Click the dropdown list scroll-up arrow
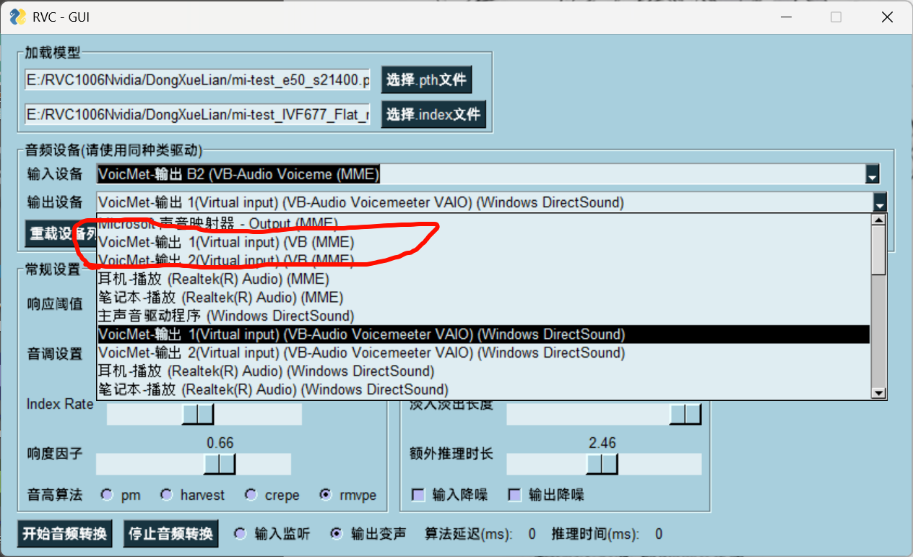Screen dimensions: 913x557 [x=878, y=220]
